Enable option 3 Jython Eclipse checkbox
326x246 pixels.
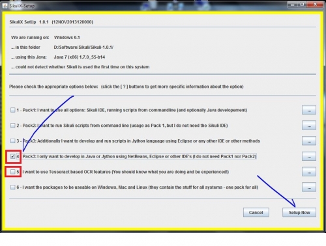tap(13, 141)
